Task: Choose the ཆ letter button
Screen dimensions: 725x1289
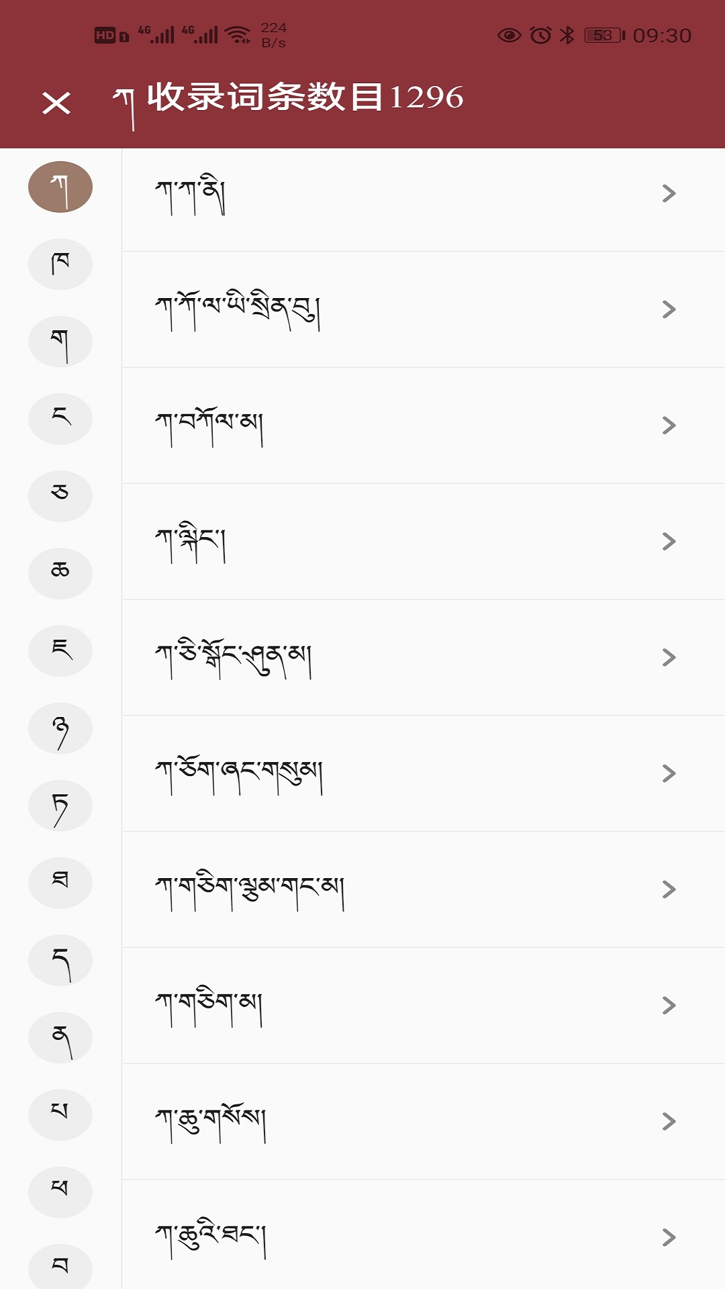Action: point(60,573)
